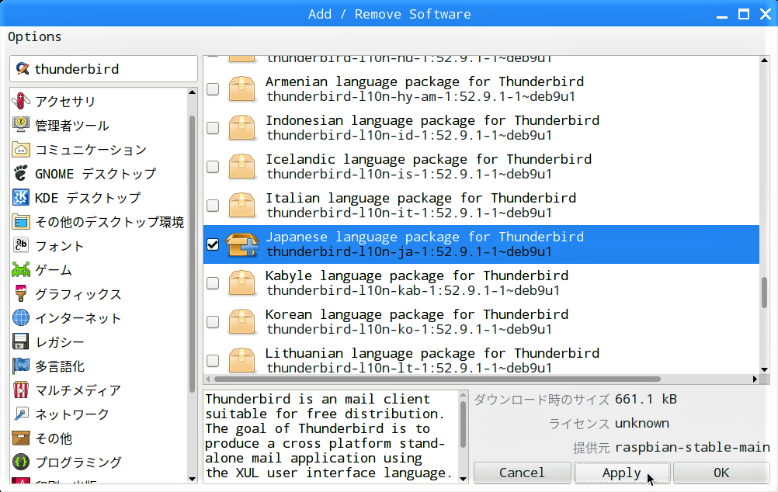The image size is (778, 492).
Task: Click the Thunderbird package description text
Action: tap(329, 436)
